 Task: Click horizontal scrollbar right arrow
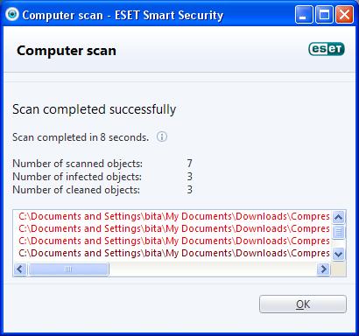[x=323, y=269]
